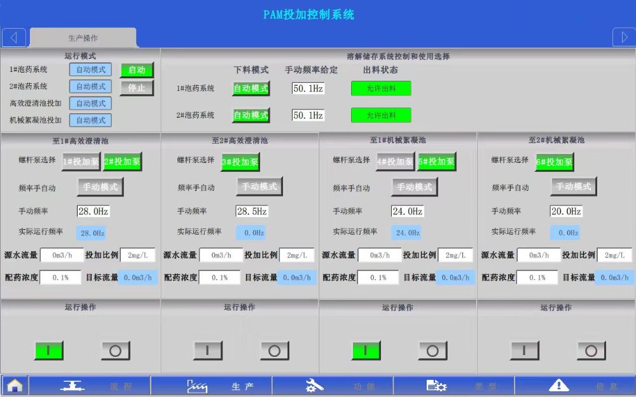Click the left arrow page navigation icon

coord(14,38)
